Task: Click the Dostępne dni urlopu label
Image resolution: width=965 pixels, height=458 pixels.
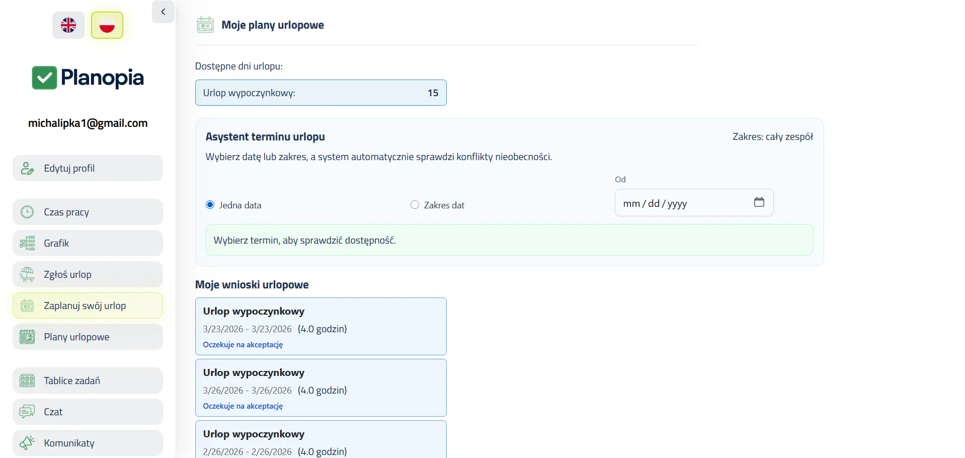Action: coord(239,66)
